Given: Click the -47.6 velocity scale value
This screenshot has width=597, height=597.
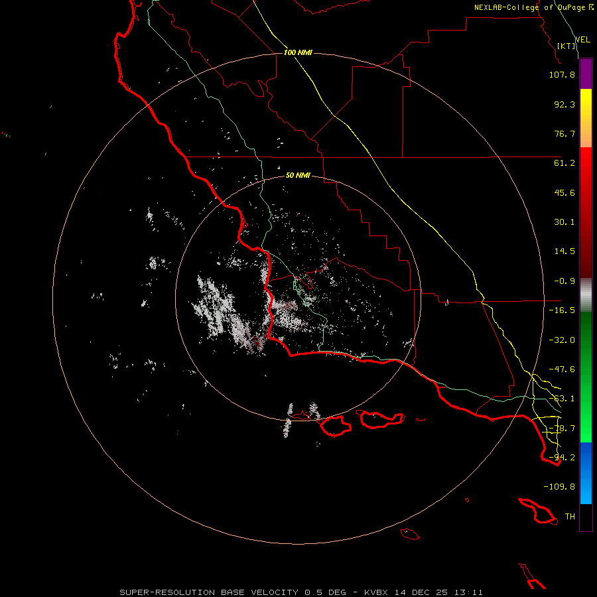Looking at the screenshot, I should coord(562,369).
